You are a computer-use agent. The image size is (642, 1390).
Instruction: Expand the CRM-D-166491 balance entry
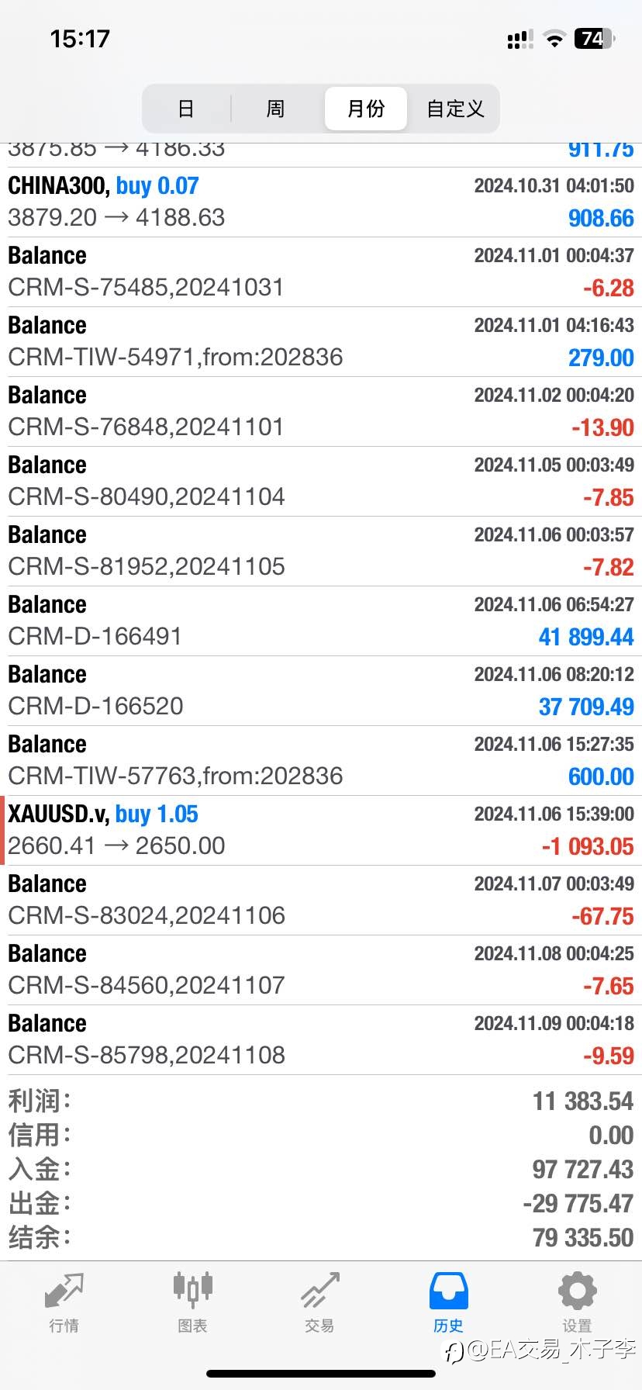point(321,621)
